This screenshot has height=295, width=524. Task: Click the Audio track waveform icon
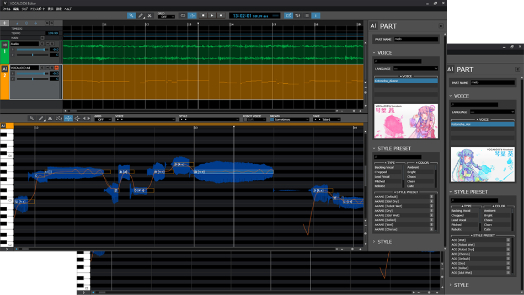coord(4,45)
